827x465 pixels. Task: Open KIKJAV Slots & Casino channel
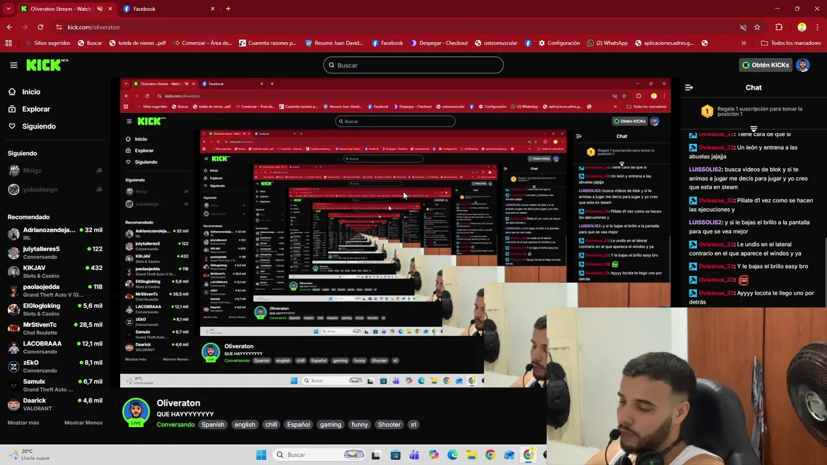coord(55,272)
